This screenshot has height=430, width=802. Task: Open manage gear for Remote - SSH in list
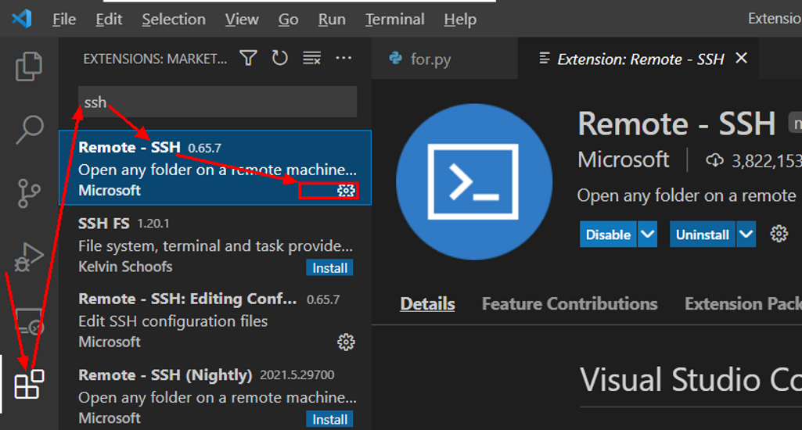346,191
